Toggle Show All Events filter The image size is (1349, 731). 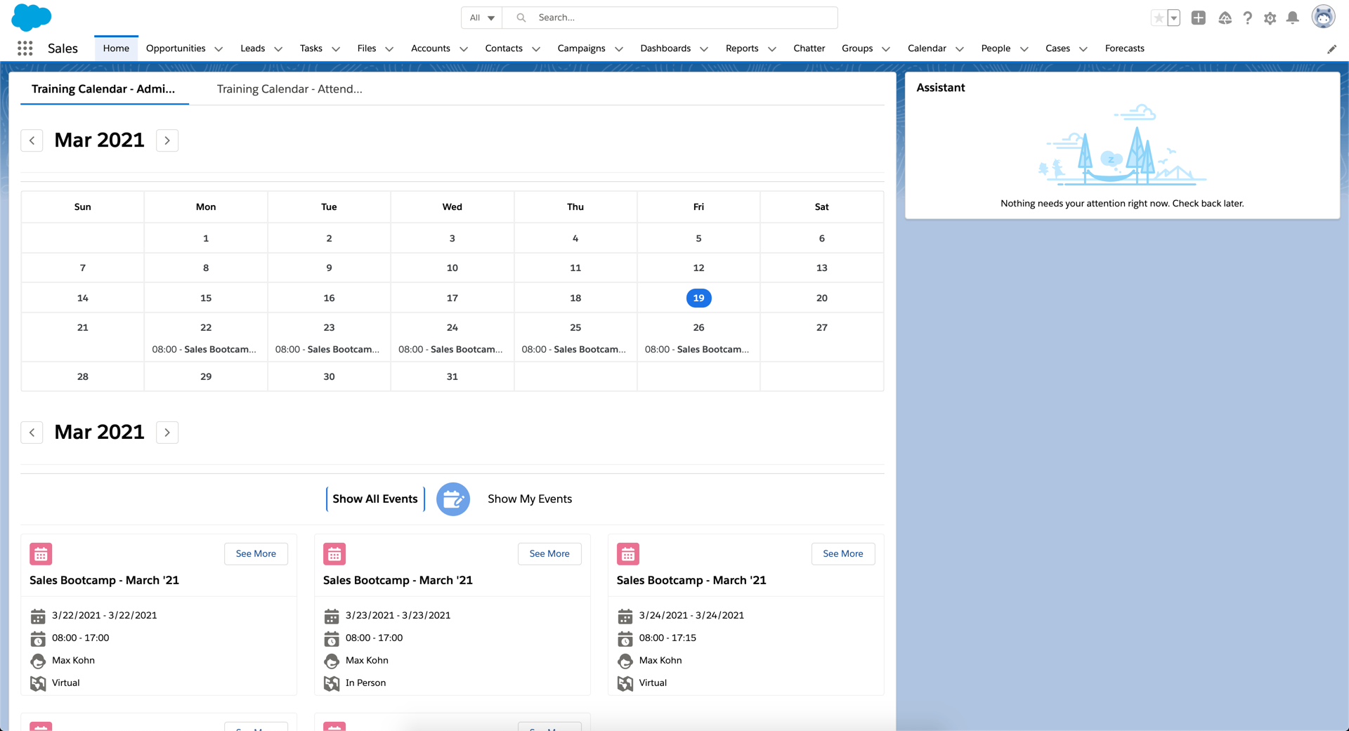tap(374, 499)
